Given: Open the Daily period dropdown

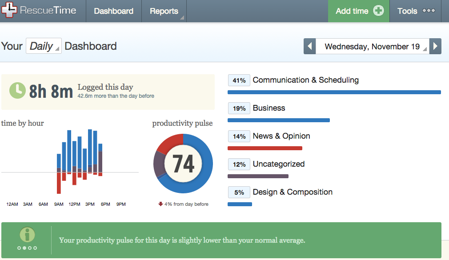Looking at the screenshot, I should [x=43, y=46].
